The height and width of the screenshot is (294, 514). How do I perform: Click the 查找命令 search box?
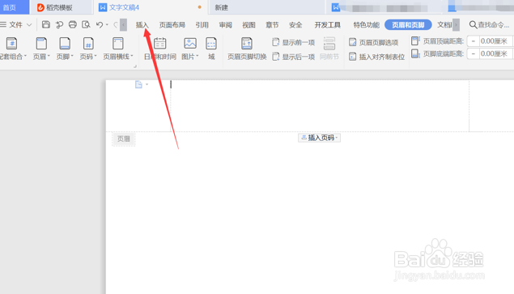[489, 24]
